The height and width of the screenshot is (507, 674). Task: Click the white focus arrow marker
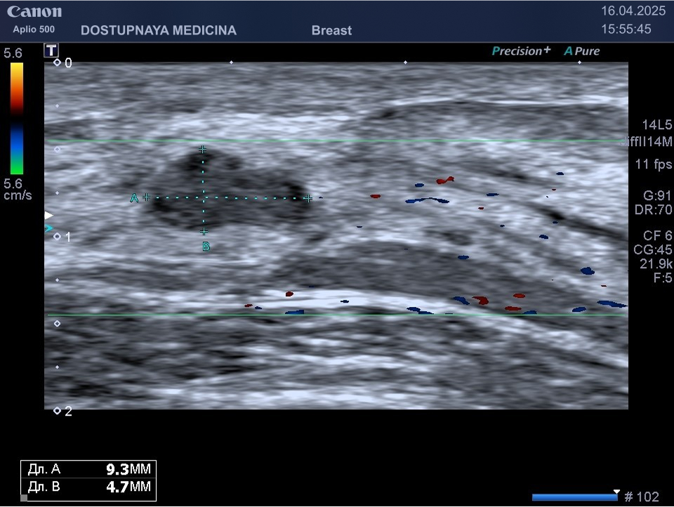pos(48,215)
